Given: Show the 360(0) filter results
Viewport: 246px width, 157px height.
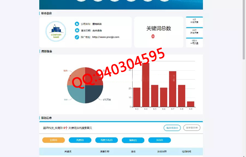Looking at the screenshot, I should click(x=159, y=140).
